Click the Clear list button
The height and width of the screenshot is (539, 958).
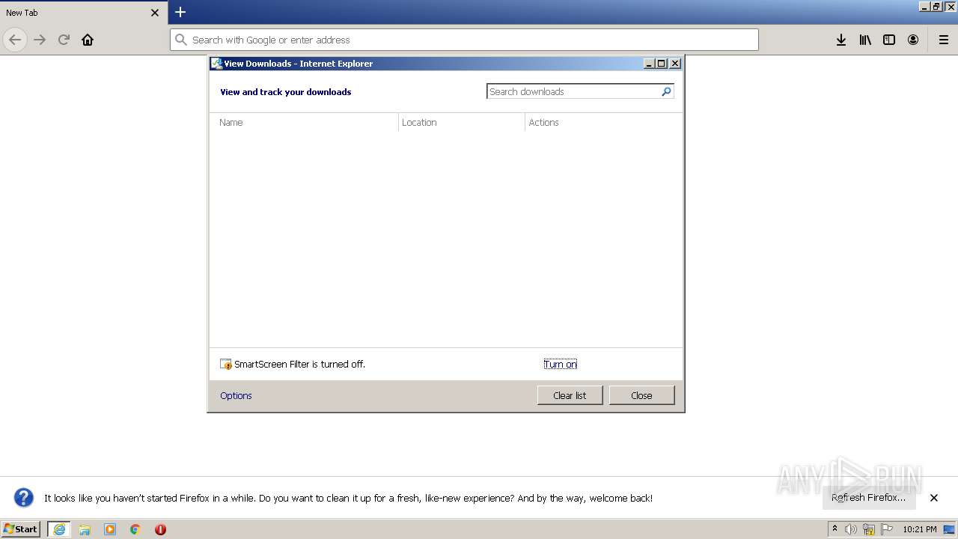click(x=570, y=395)
